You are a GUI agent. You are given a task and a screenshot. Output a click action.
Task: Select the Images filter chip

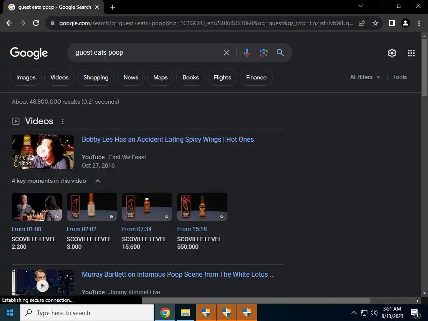coord(26,77)
